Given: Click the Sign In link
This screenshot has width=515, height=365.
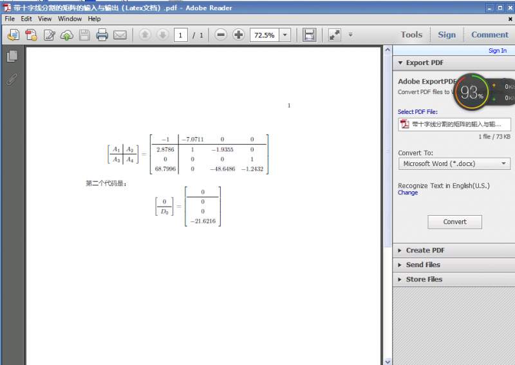Looking at the screenshot, I should coord(497,51).
